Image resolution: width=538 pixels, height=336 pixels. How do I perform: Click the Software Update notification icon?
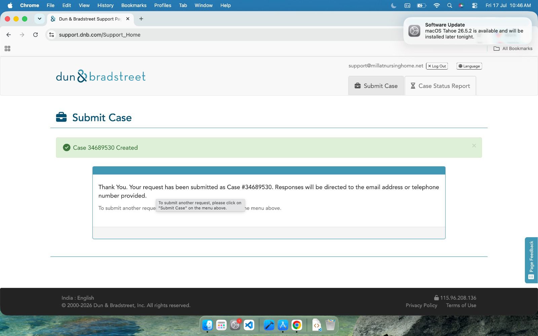point(414,31)
